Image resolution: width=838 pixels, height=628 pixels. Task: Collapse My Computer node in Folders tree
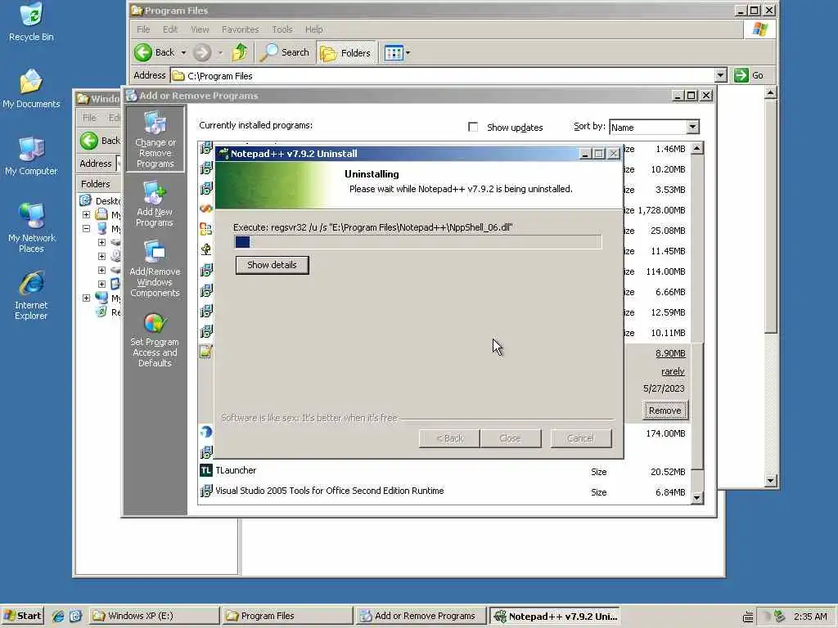point(86,229)
